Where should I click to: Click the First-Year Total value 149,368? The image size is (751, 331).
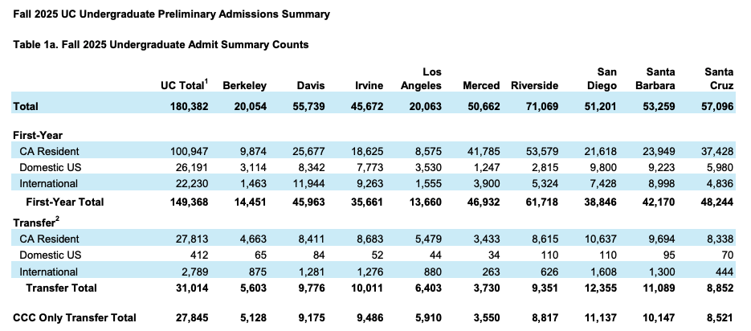click(190, 202)
